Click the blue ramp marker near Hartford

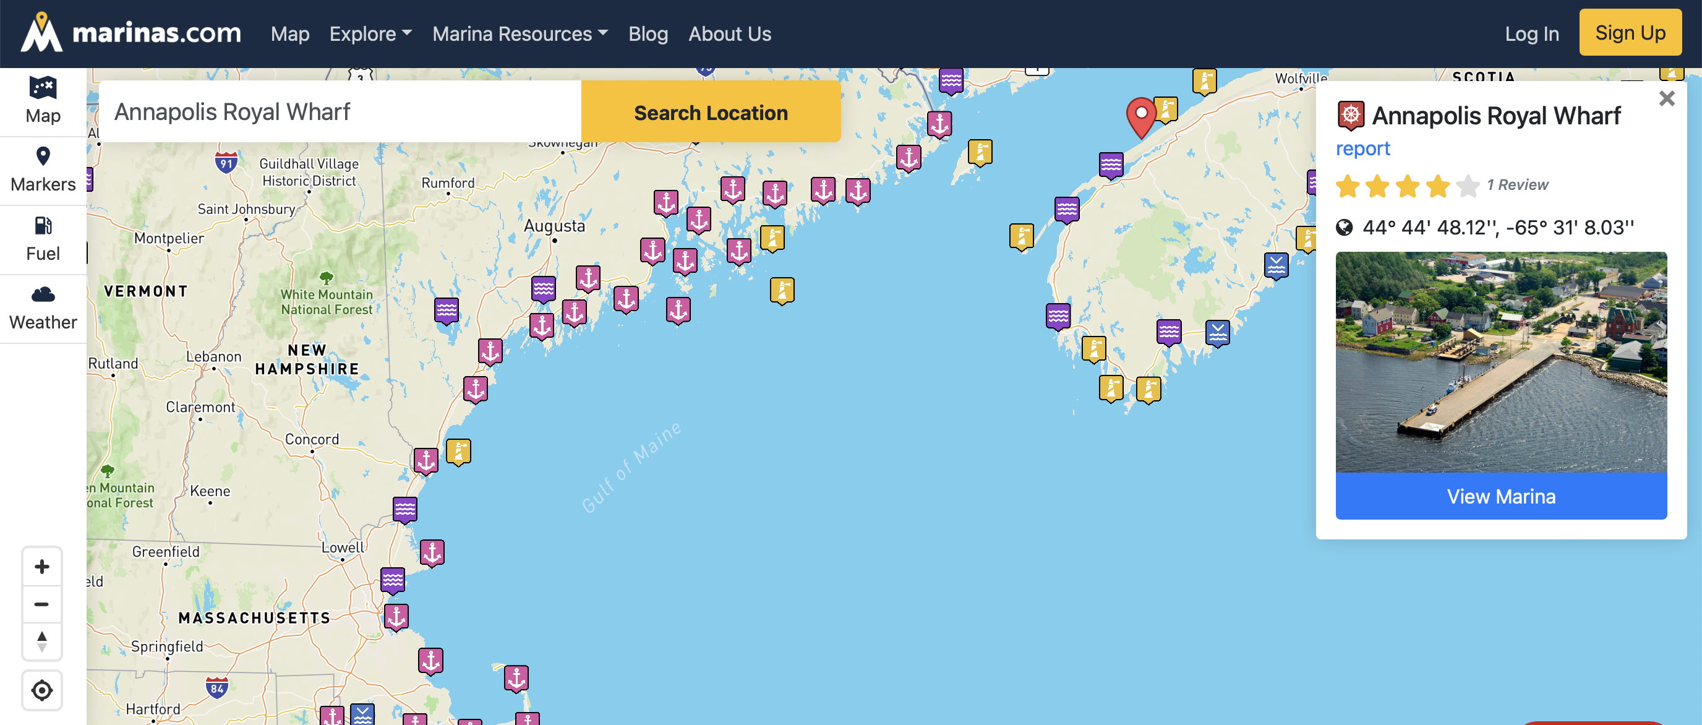click(x=362, y=714)
